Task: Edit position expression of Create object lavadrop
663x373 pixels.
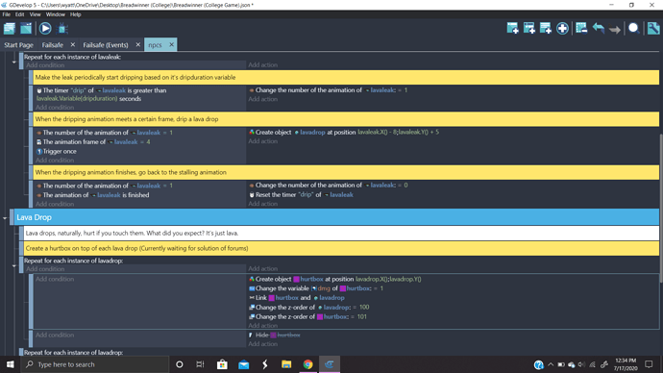Action: 398,132
